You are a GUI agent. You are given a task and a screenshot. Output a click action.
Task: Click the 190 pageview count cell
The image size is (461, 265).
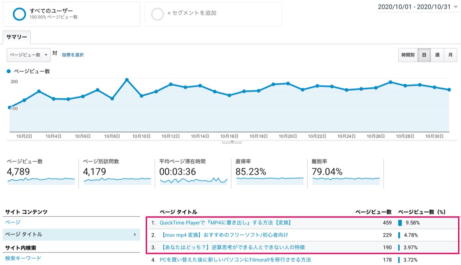click(387, 247)
